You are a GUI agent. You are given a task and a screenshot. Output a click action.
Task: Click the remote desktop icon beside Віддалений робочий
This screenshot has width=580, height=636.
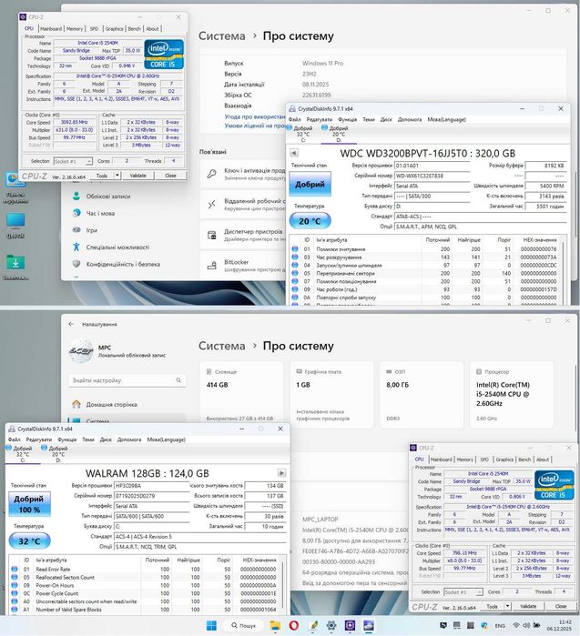click(212, 205)
